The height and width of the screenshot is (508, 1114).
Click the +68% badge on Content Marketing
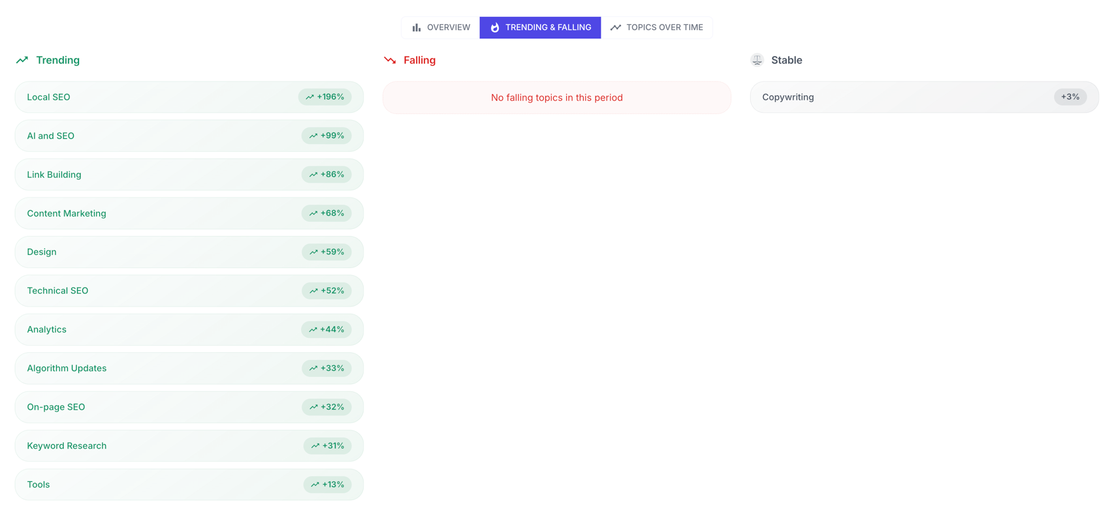coord(326,213)
